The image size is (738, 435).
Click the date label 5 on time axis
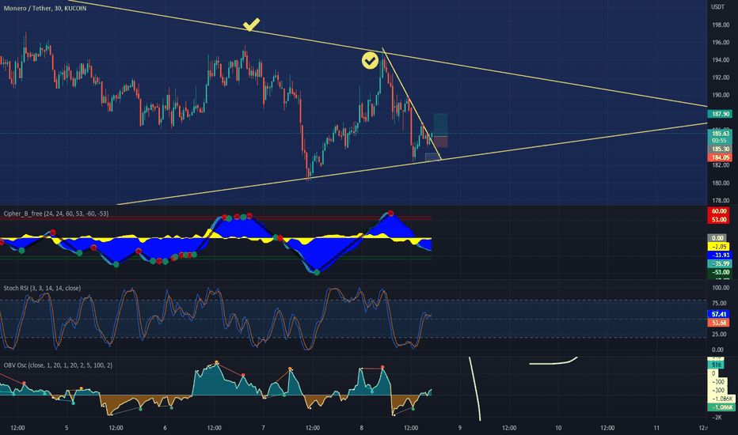click(x=67, y=428)
